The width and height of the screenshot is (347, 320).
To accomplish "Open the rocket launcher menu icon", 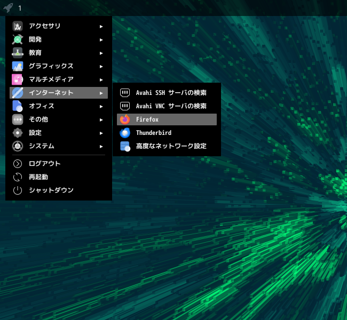I will point(8,8).
